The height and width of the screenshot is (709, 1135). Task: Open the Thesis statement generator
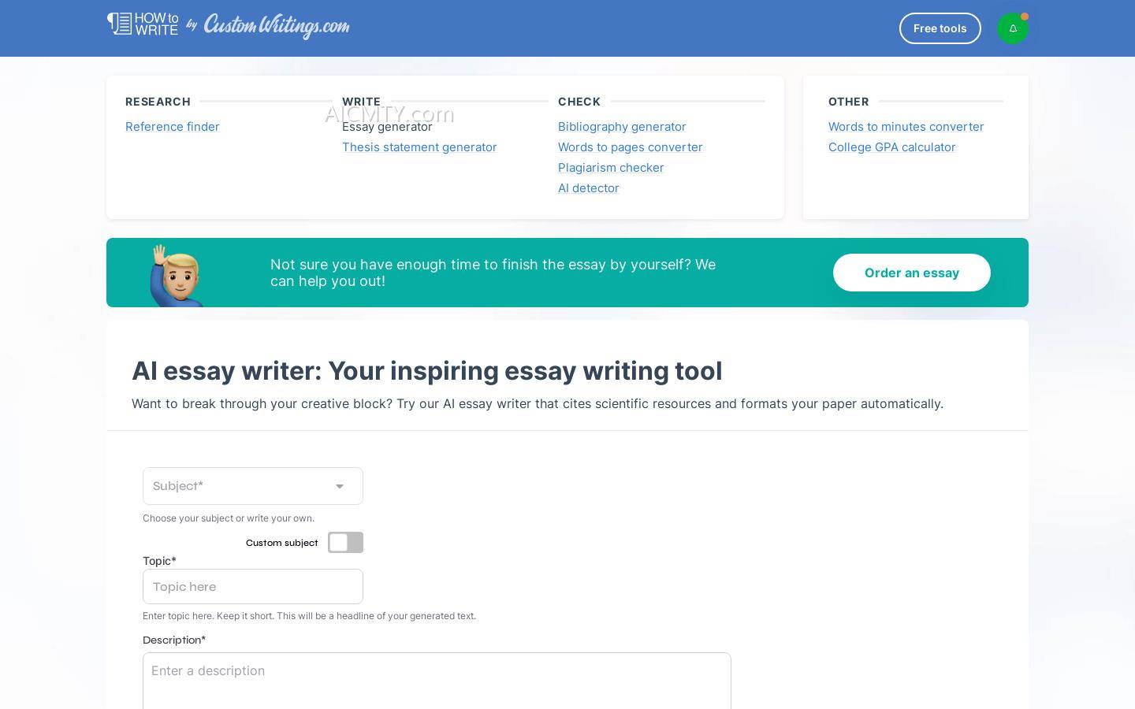coord(419,147)
